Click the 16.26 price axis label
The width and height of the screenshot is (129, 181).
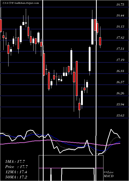120,93
